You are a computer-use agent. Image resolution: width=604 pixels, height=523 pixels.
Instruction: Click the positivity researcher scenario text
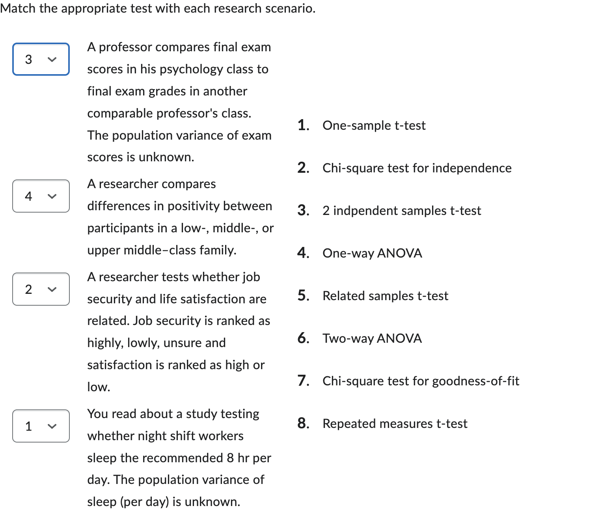tap(179, 216)
